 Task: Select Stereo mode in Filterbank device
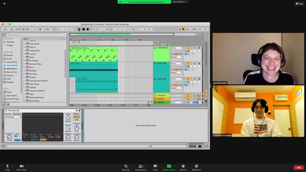76,117
